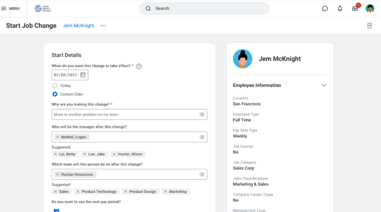The image size is (381, 212).
Task: Uncheck the next pay period checkbox
Action: (57, 210)
